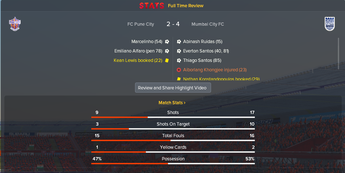Image resolution: width=345 pixels, height=173 pixels.
Task: Click the Shots On Target bar
Action: 173,129
